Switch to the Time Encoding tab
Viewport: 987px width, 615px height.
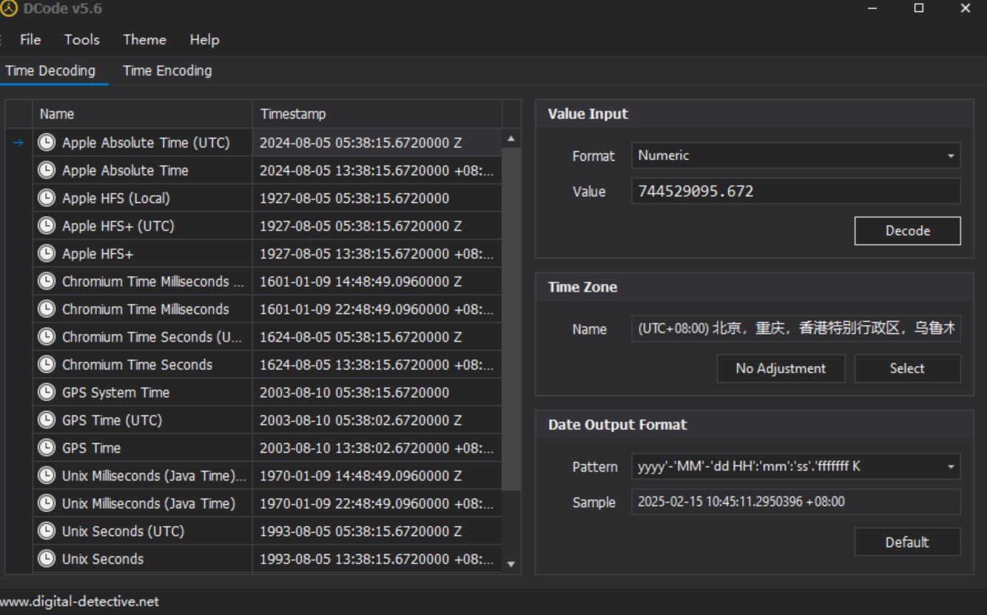tap(167, 71)
